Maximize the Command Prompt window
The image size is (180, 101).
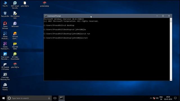point(163,16)
